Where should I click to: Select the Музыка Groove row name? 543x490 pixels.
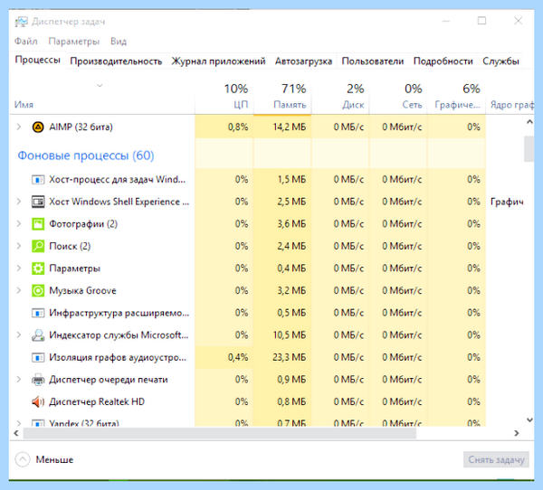[x=82, y=291]
